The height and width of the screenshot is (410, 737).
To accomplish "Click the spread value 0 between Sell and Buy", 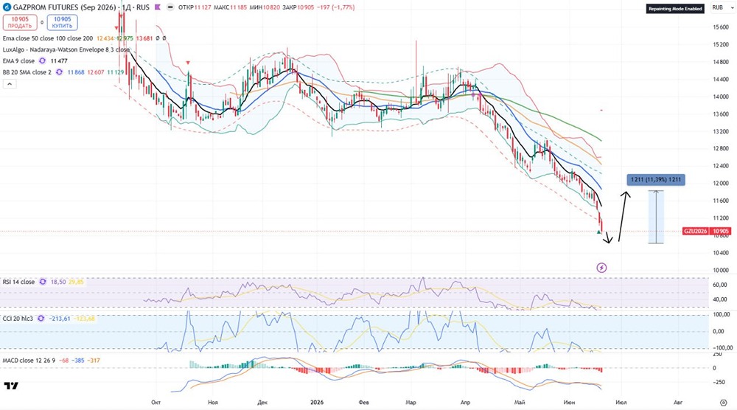I will (x=42, y=22).
